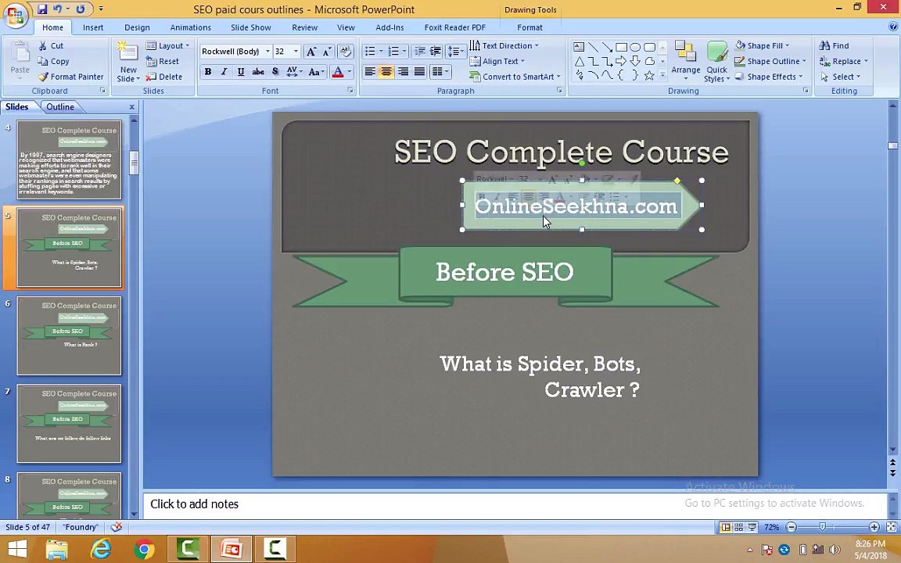Switch to the Outline pane tab
The width and height of the screenshot is (901, 563).
tap(59, 106)
